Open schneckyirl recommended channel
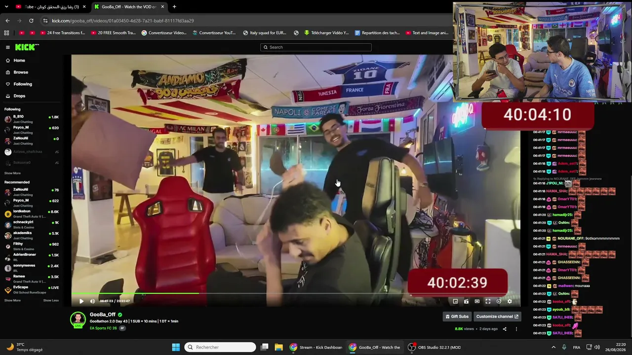The image size is (632, 355). (31, 224)
